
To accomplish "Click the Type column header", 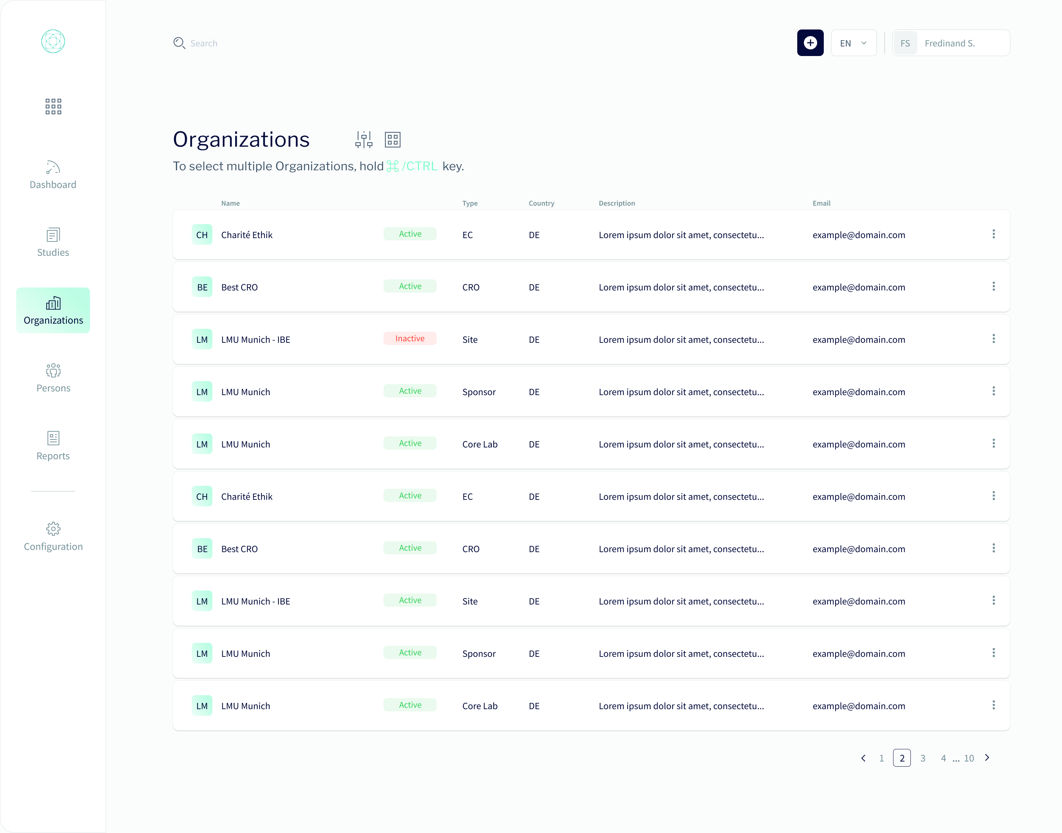I will tap(470, 203).
